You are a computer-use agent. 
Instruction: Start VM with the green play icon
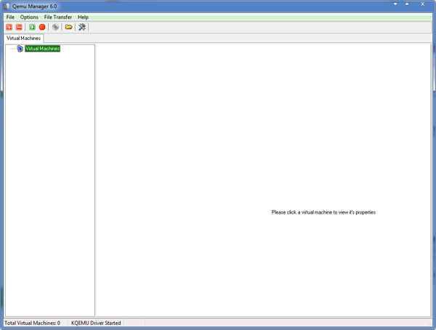(32, 27)
